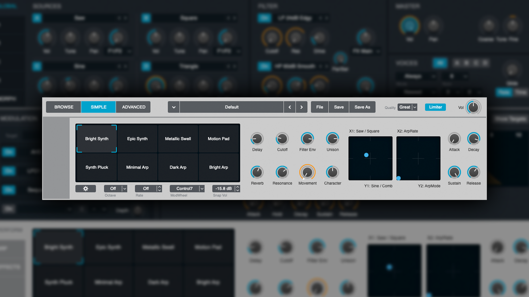Image resolution: width=529 pixels, height=297 pixels.
Task: Click the Save As button
Action: click(362, 107)
